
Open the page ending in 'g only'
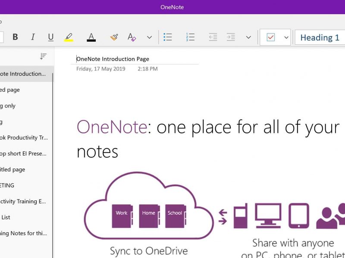[26, 106]
